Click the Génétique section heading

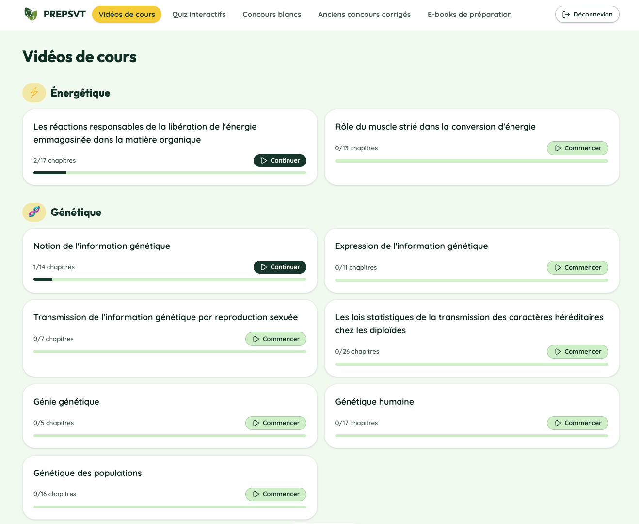[76, 212]
